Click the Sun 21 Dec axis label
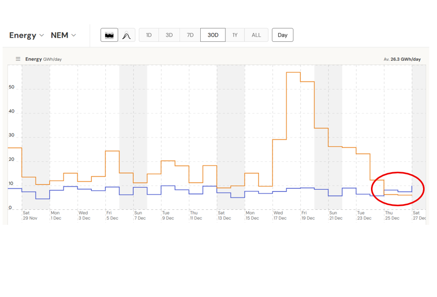The width and height of the screenshot is (437, 297). [x=336, y=216]
